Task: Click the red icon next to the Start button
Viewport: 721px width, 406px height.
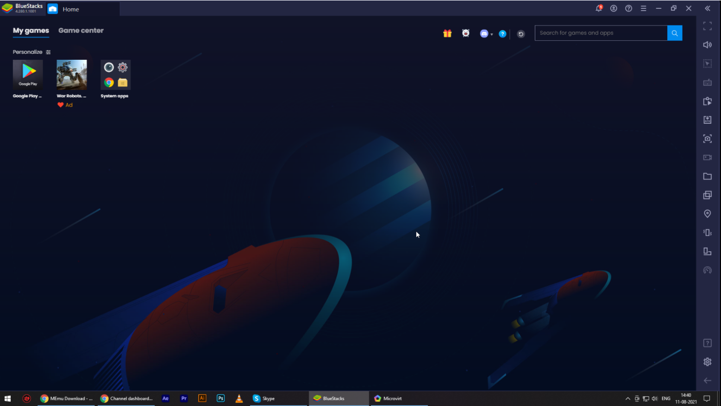Action: pos(27,399)
